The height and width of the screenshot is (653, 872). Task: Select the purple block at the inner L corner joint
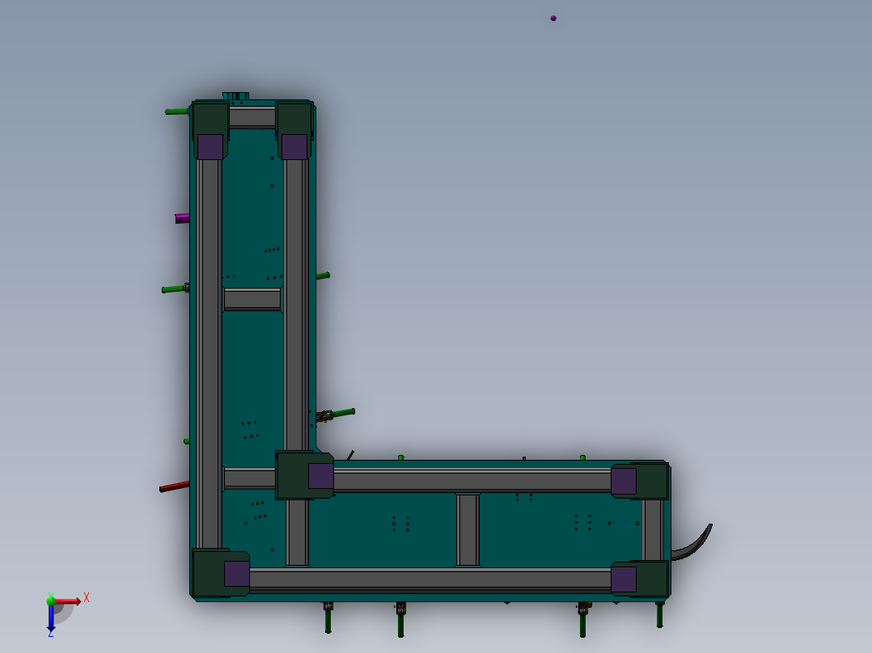click(x=321, y=476)
